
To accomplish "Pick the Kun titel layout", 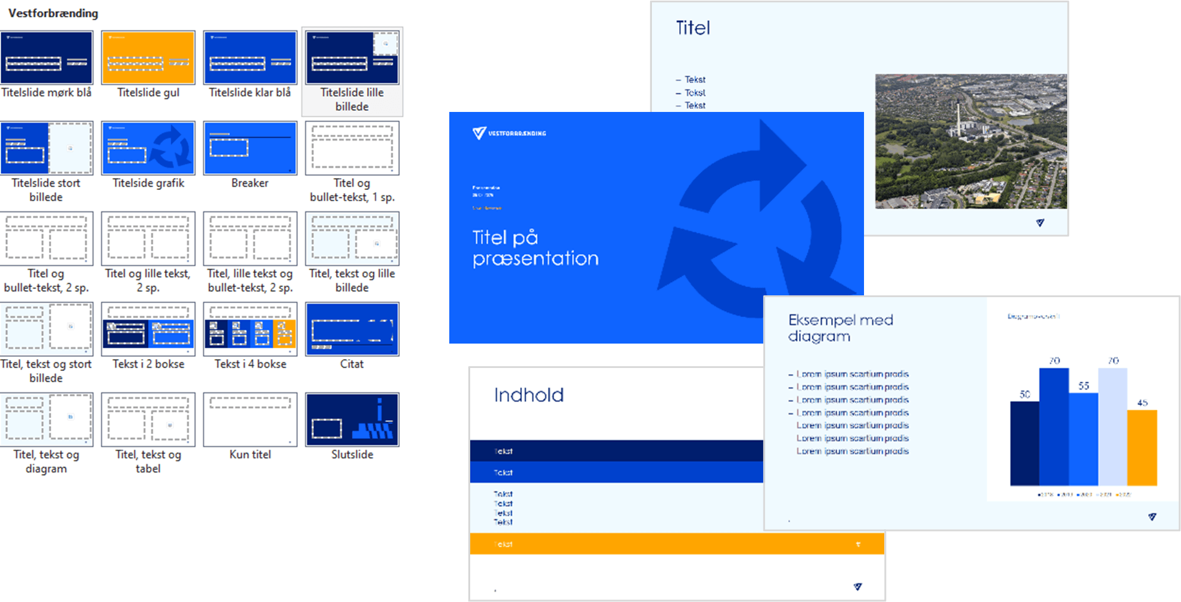I will 250,420.
